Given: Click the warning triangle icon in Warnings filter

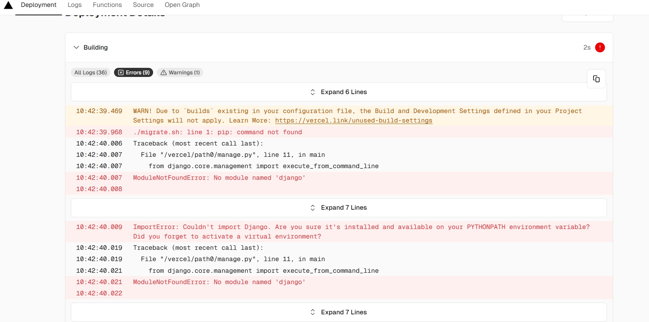Looking at the screenshot, I should (x=164, y=73).
